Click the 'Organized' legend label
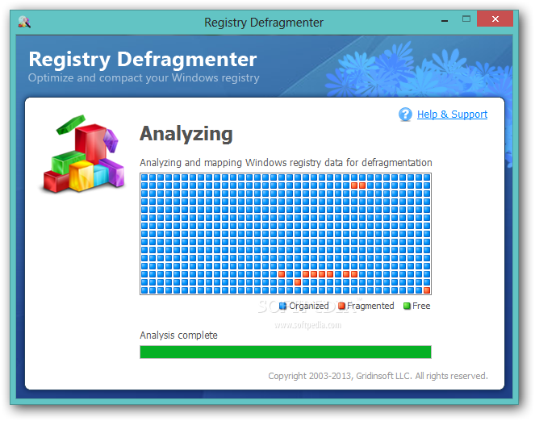535x421 pixels. coord(309,306)
